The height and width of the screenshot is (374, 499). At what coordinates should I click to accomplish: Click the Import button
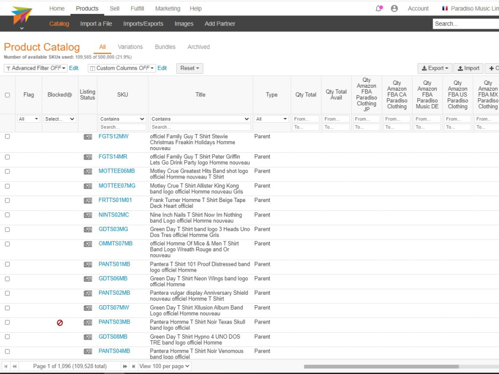pyautogui.click(x=469, y=68)
